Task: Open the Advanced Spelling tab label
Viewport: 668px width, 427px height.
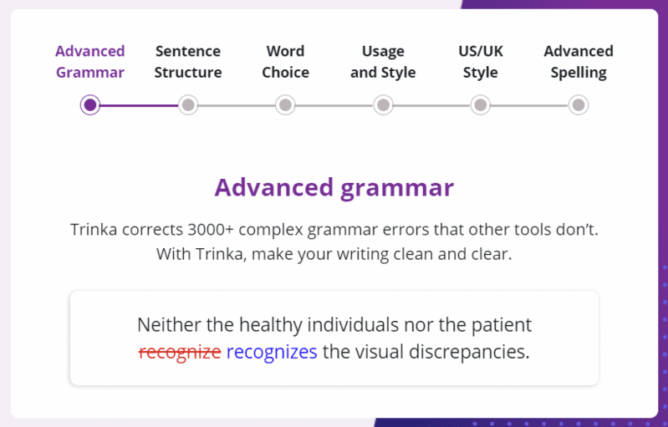Action: point(579,62)
